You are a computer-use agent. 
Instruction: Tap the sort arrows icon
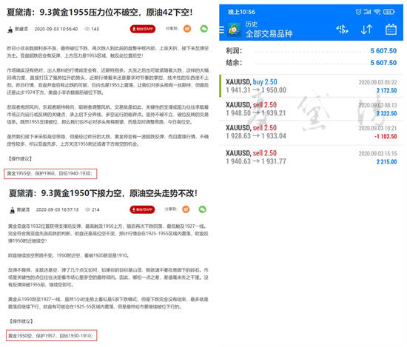click(x=366, y=30)
